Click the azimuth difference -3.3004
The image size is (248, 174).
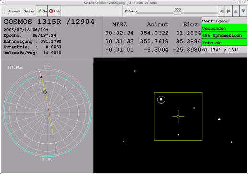(x=156, y=50)
